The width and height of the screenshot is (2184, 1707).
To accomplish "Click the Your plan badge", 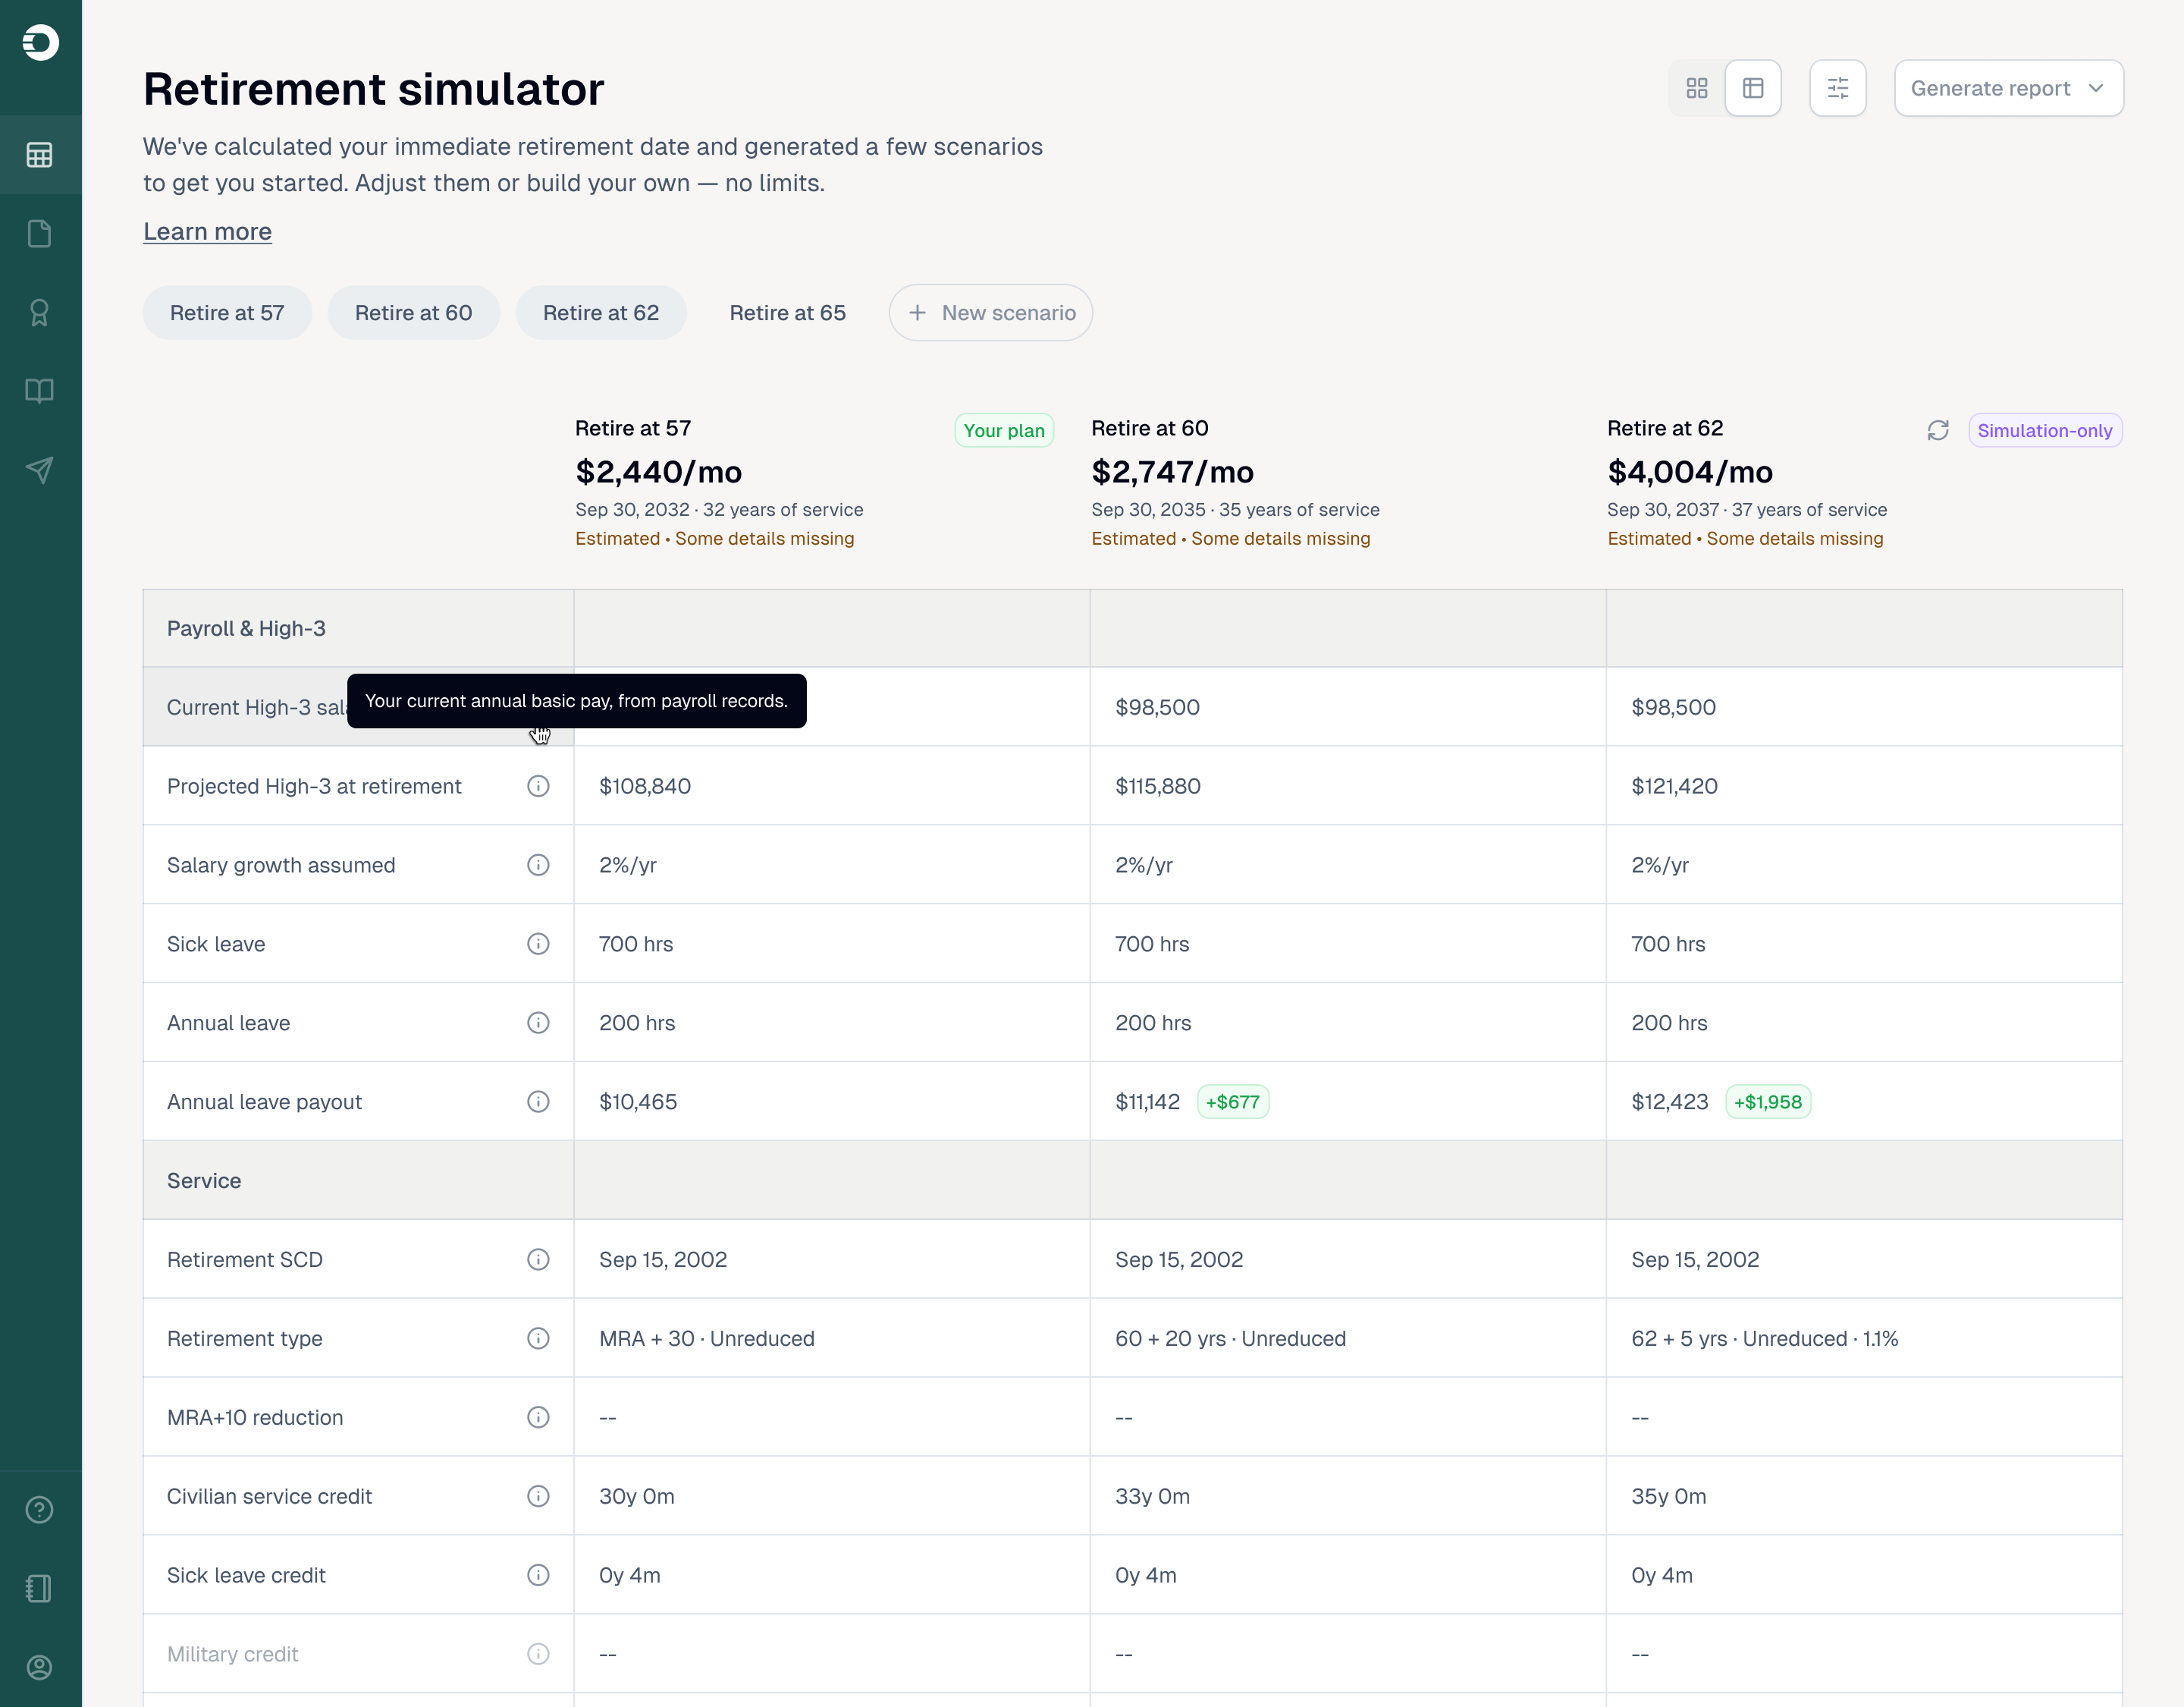I will pyautogui.click(x=1004, y=430).
